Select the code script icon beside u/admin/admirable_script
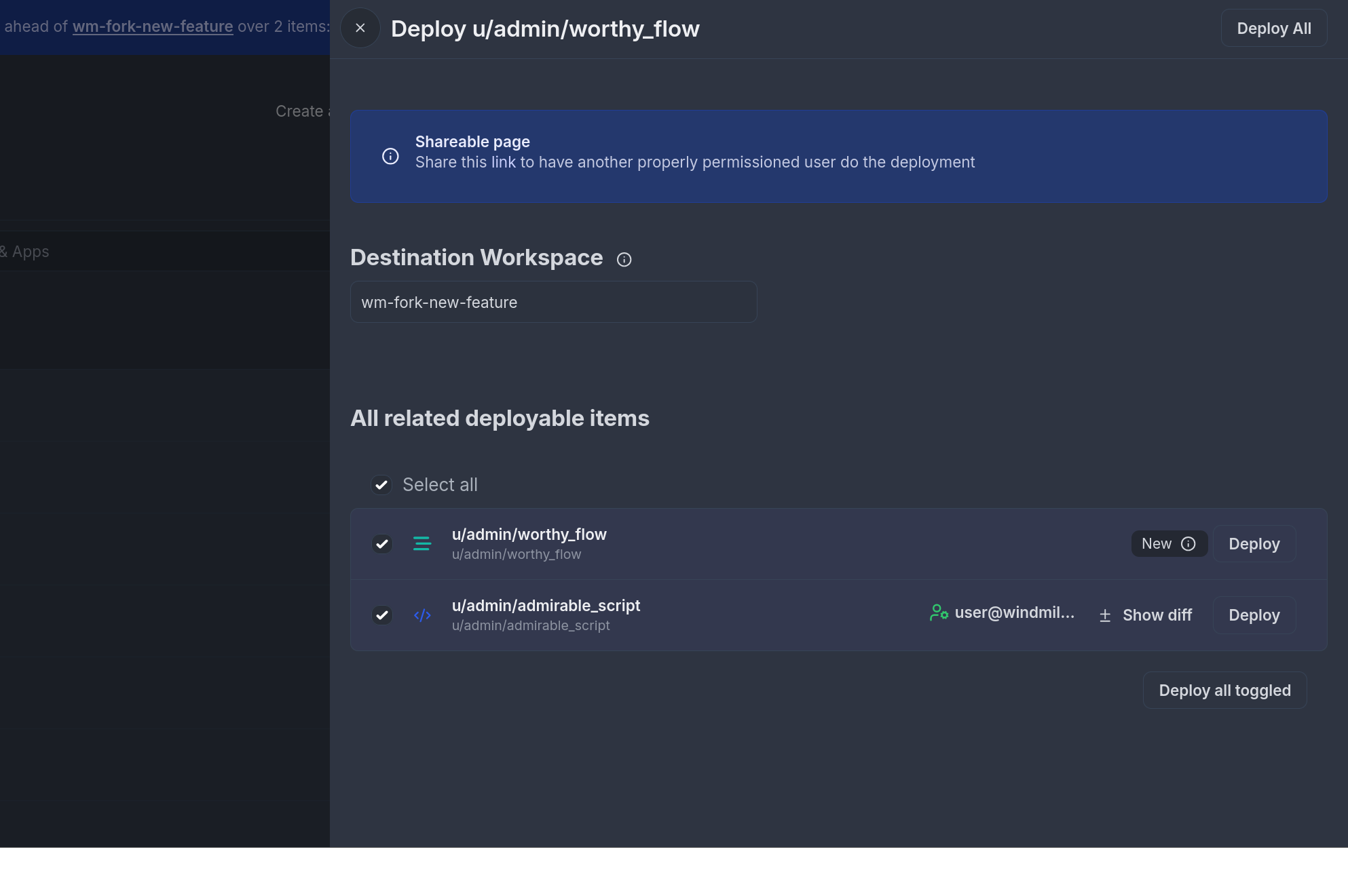This screenshot has height=877, width=1348. tap(422, 615)
